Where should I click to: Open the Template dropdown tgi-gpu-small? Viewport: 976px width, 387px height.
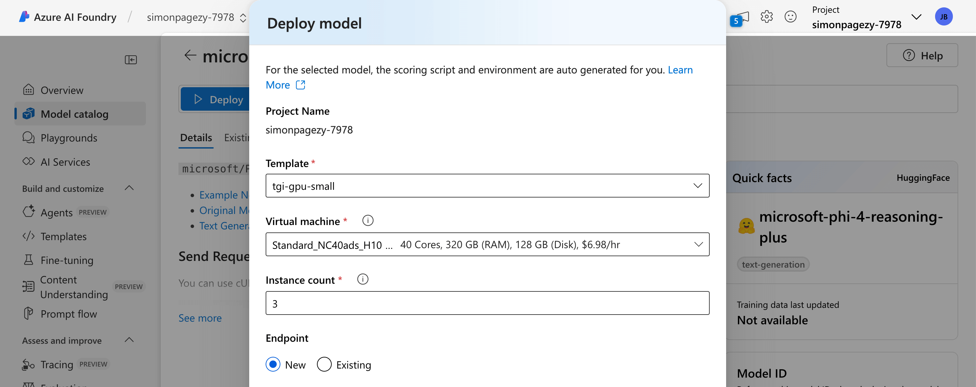pos(487,185)
